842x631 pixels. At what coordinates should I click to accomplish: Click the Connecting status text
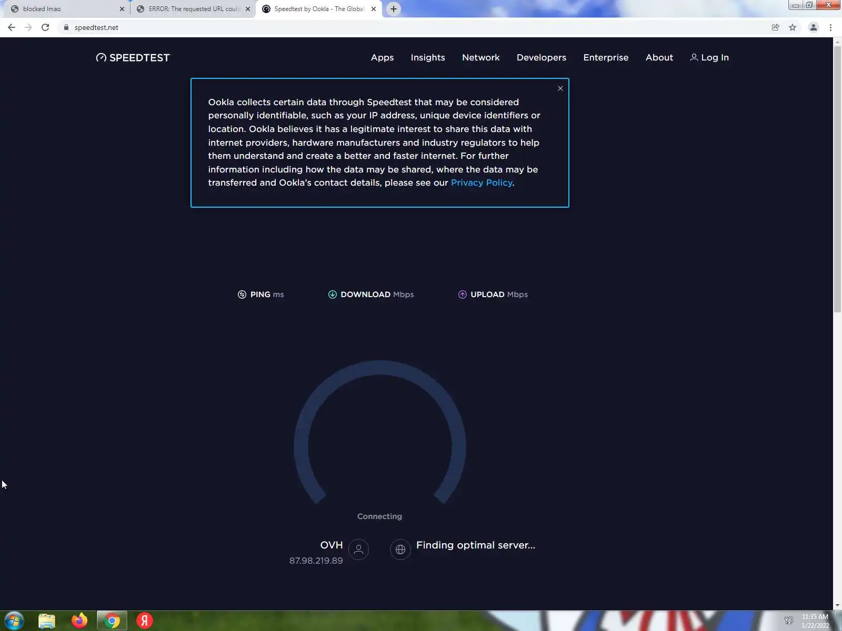(x=379, y=516)
